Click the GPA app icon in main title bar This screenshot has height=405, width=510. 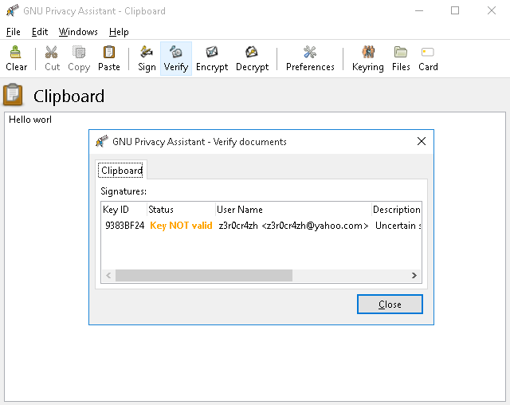coord(13,10)
